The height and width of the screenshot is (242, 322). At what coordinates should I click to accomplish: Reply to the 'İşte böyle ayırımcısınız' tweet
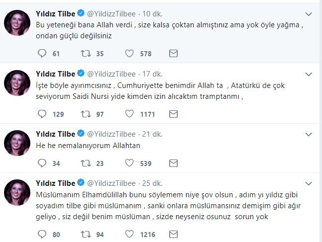(42, 114)
